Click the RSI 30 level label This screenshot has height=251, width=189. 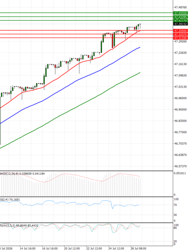tap(175, 215)
